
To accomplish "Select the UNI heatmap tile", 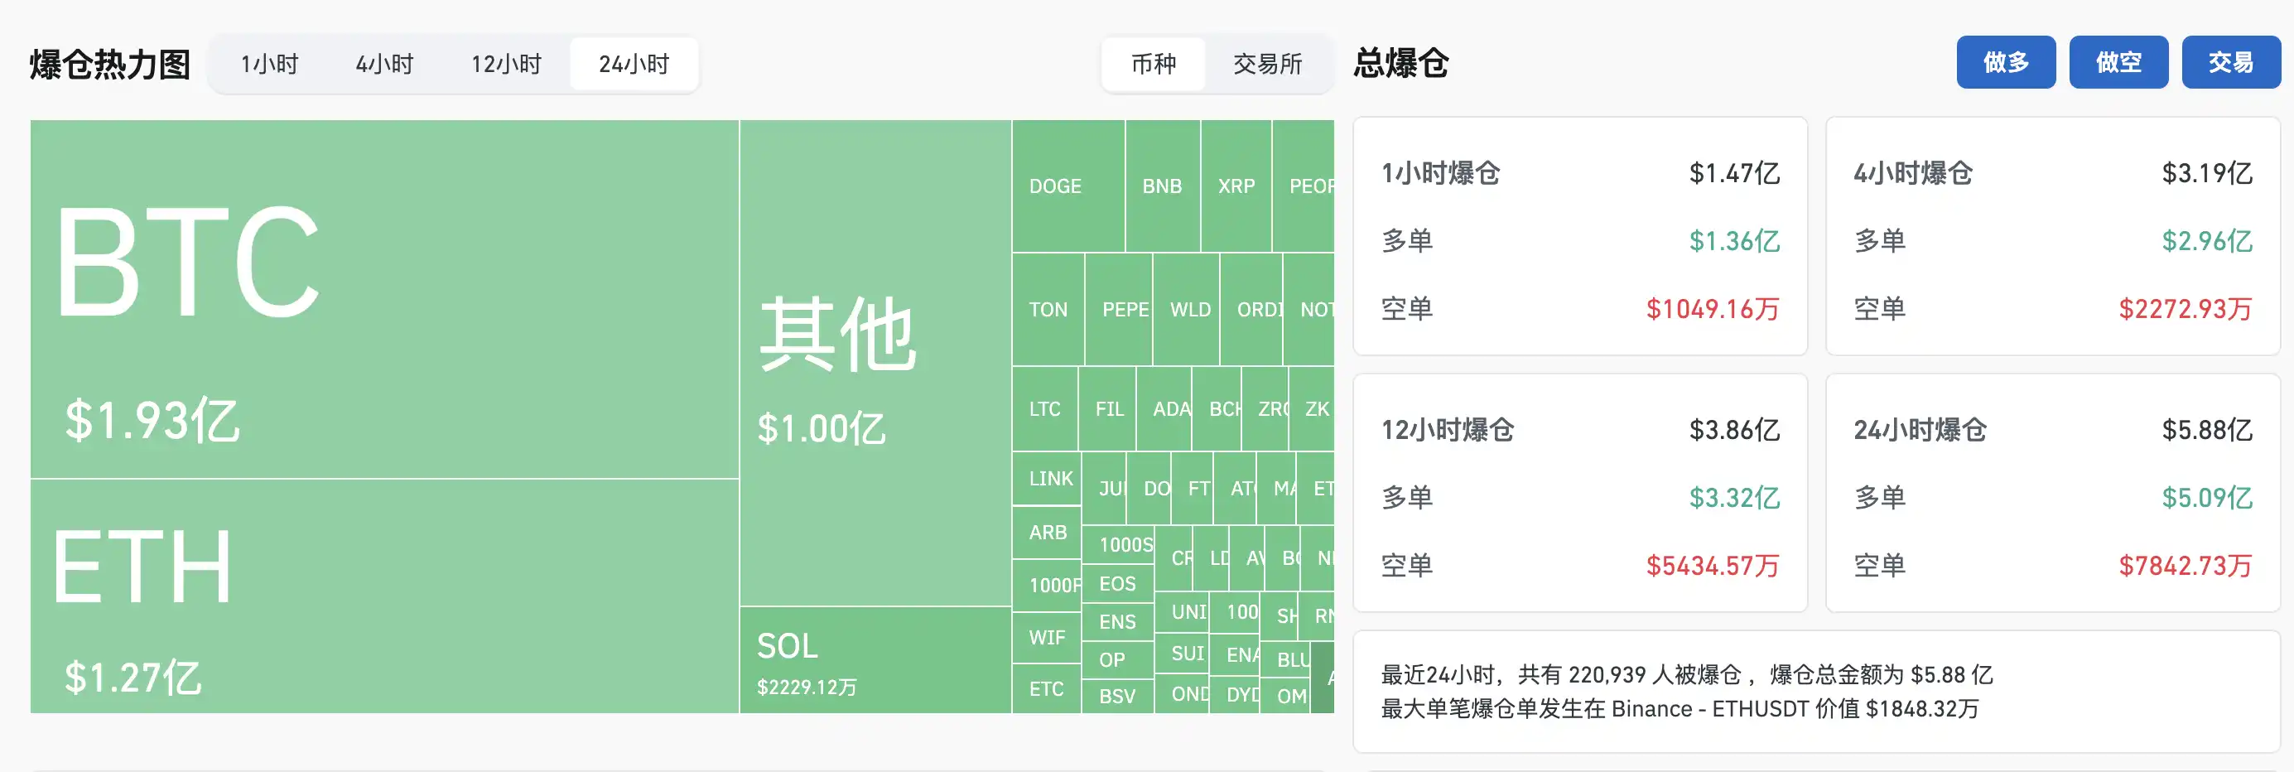I will [1183, 613].
